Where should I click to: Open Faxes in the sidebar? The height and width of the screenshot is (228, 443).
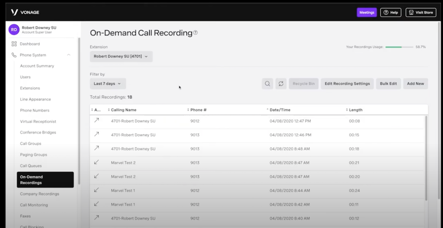25,216
